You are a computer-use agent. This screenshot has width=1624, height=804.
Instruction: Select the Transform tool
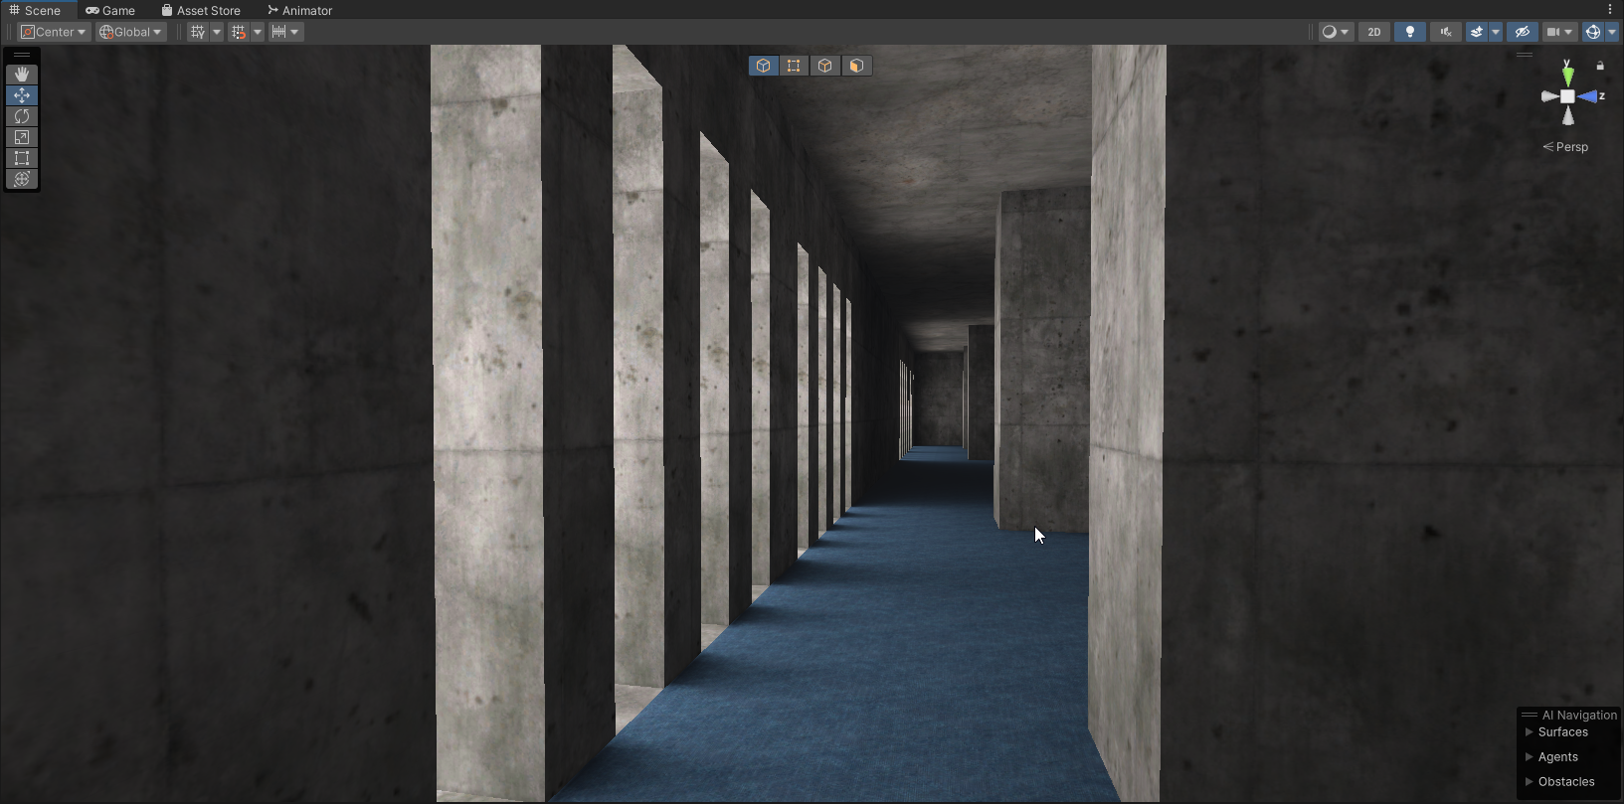tap(22, 179)
